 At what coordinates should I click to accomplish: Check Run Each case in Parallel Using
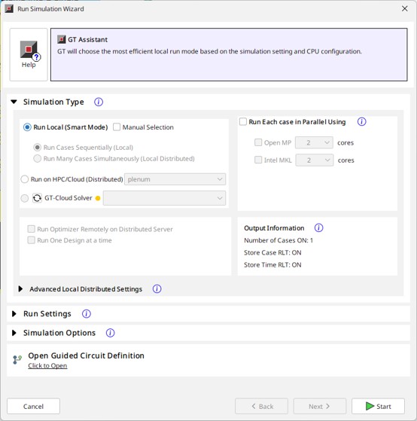pos(243,121)
